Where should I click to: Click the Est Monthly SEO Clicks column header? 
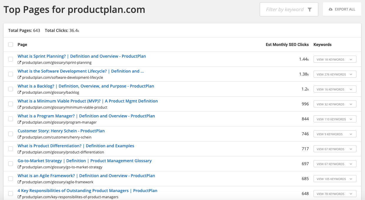[x=287, y=45]
